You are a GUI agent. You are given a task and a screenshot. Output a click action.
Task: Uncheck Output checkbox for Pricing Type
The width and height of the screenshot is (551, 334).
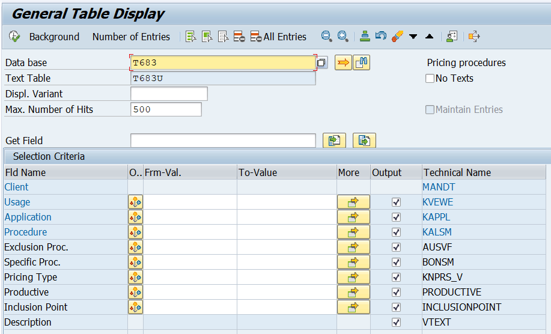coord(396,278)
